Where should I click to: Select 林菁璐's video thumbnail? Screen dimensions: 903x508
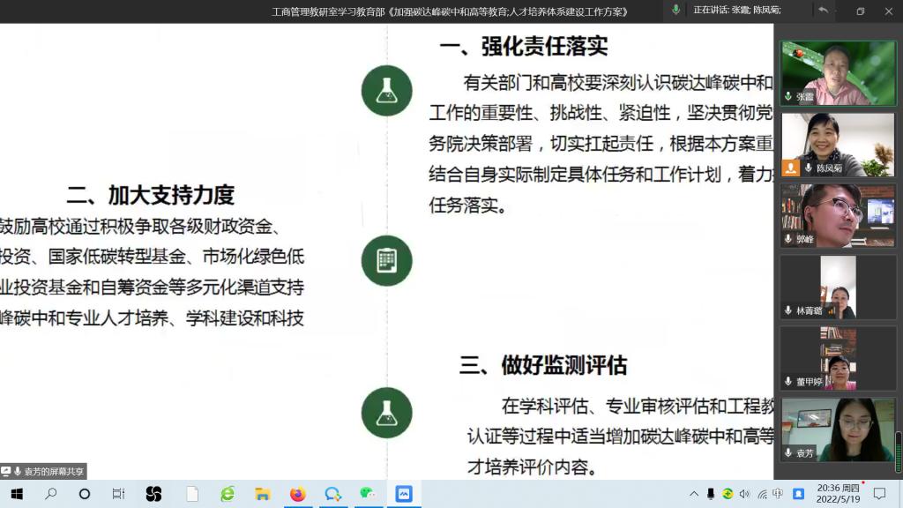click(837, 287)
